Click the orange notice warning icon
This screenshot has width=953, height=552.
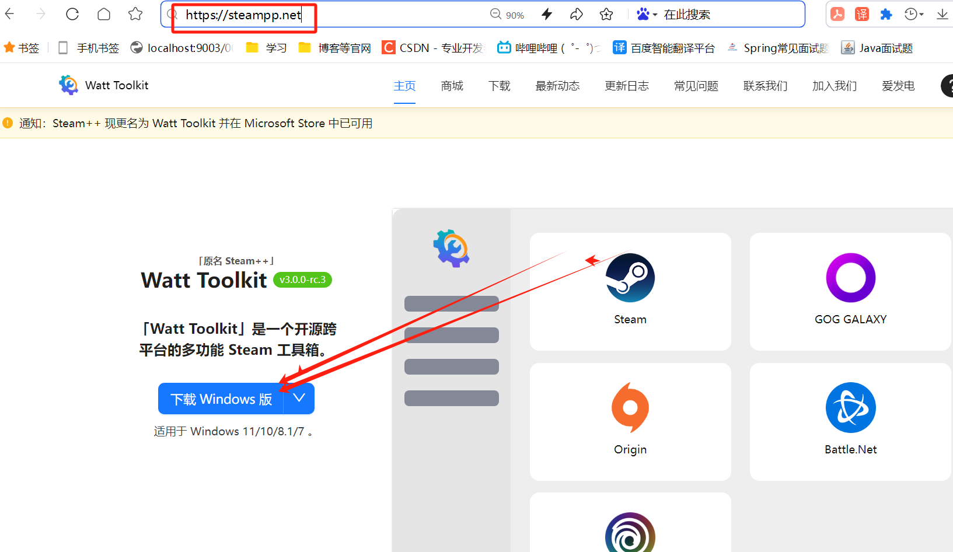[x=8, y=123]
